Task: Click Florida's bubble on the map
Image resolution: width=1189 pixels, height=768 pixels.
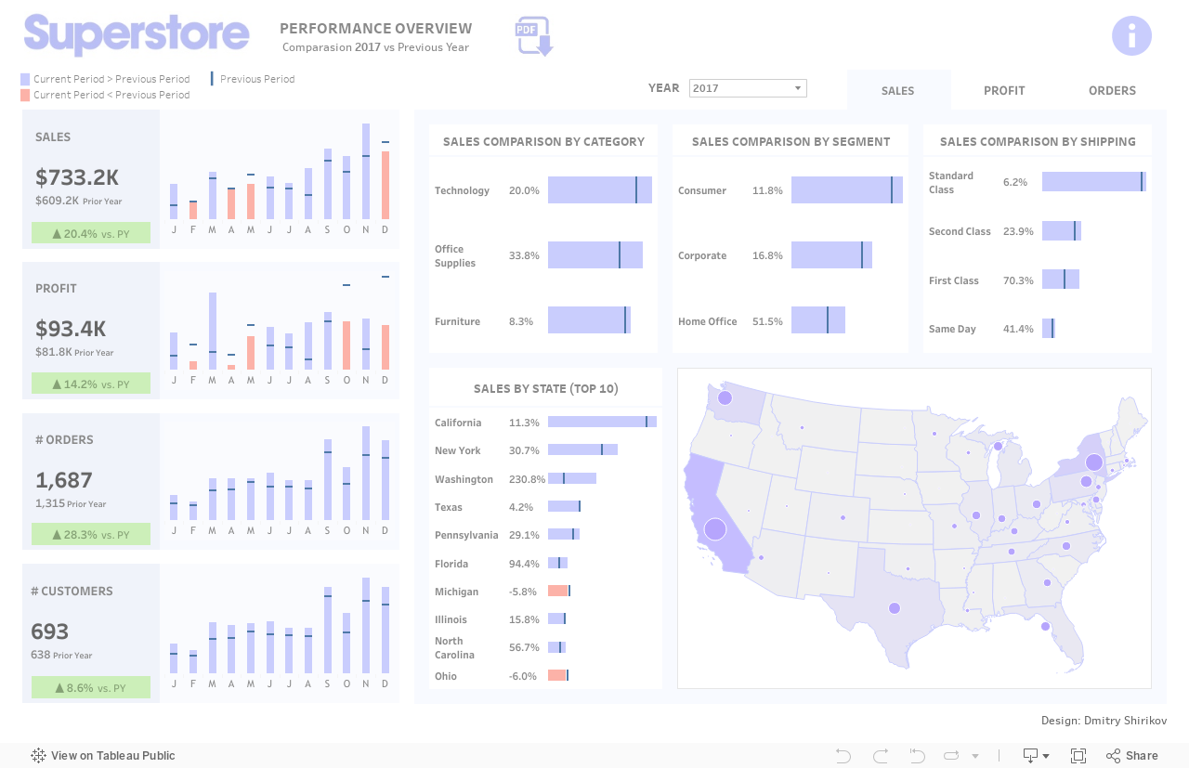Action: (1045, 627)
